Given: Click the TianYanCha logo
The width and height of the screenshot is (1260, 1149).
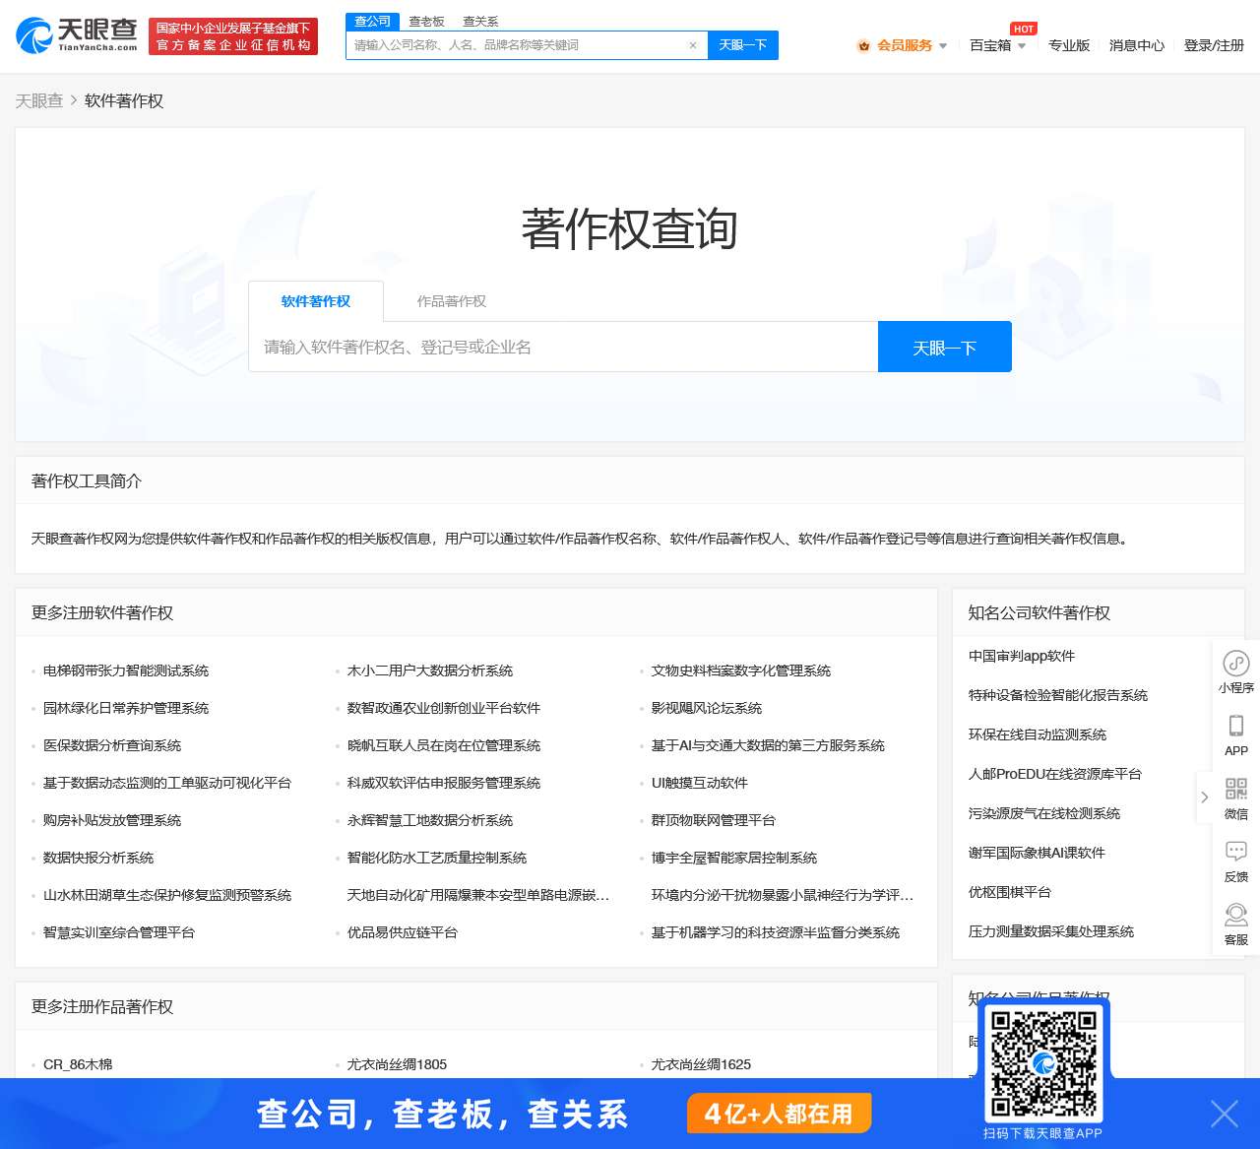Looking at the screenshot, I should tap(77, 35).
